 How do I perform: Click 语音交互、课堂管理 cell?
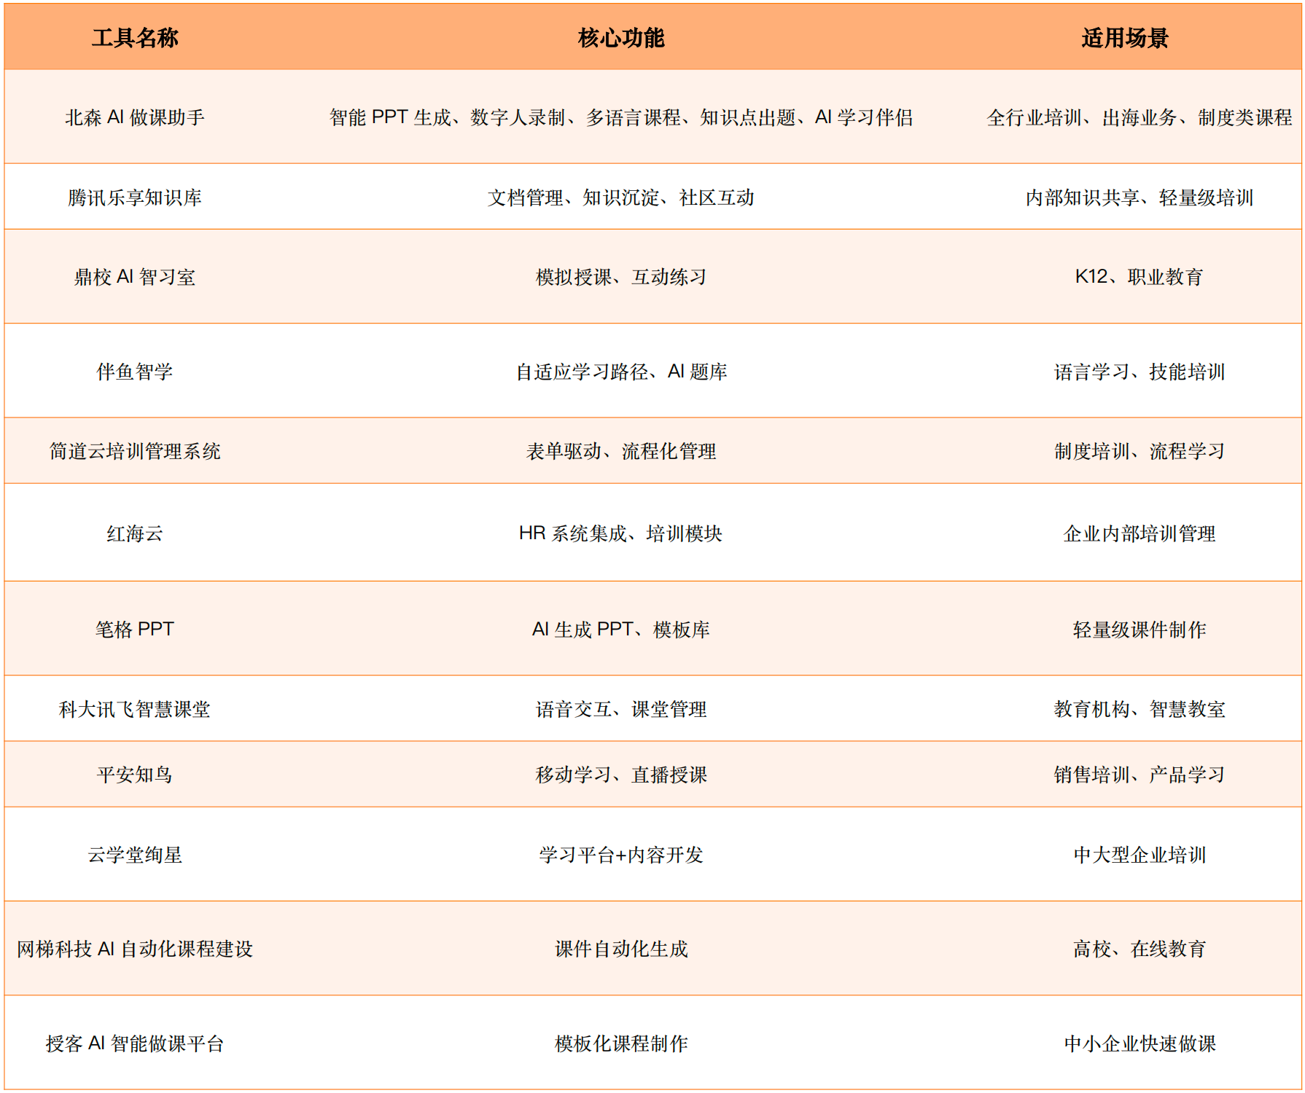[x=620, y=709]
